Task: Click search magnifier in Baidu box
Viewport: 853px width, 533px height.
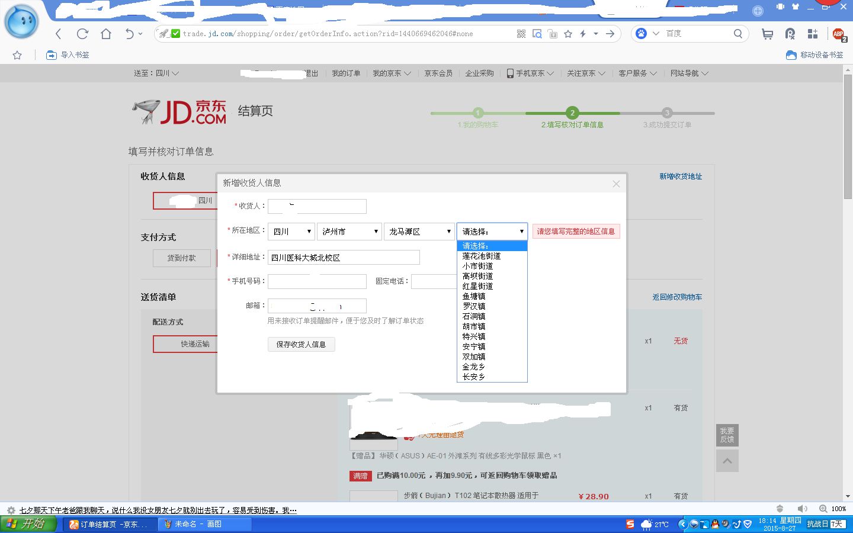Action: click(737, 34)
